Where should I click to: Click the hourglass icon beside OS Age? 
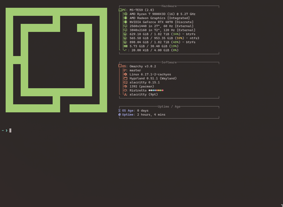pos(119,110)
